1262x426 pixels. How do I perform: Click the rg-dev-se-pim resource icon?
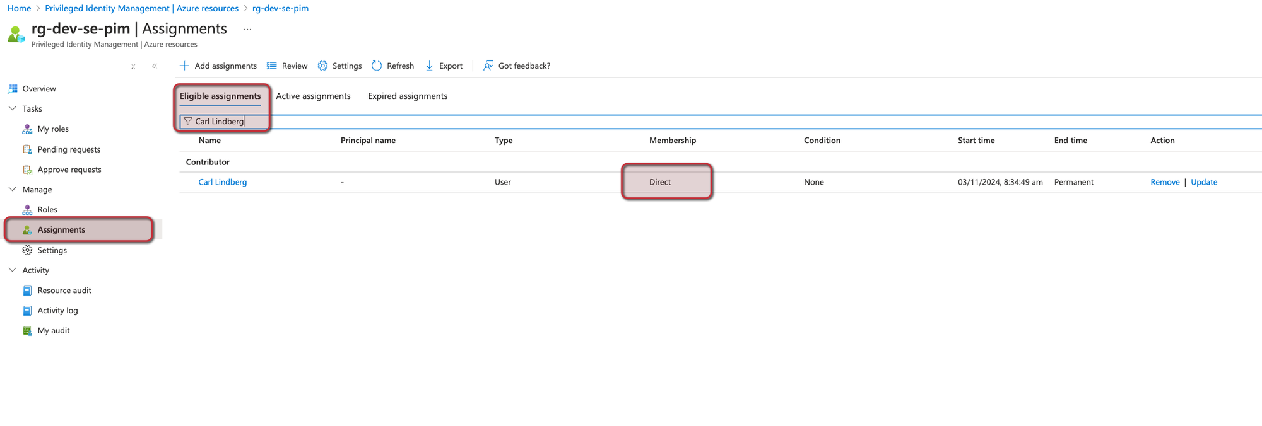tap(16, 34)
